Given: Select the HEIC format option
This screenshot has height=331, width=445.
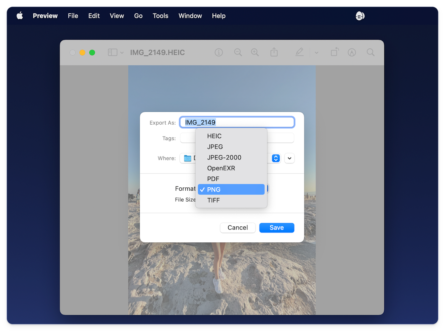Looking at the screenshot, I should point(214,136).
